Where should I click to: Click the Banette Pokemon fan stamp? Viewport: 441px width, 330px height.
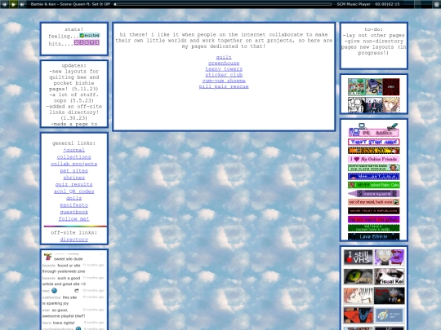tap(390, 296)
